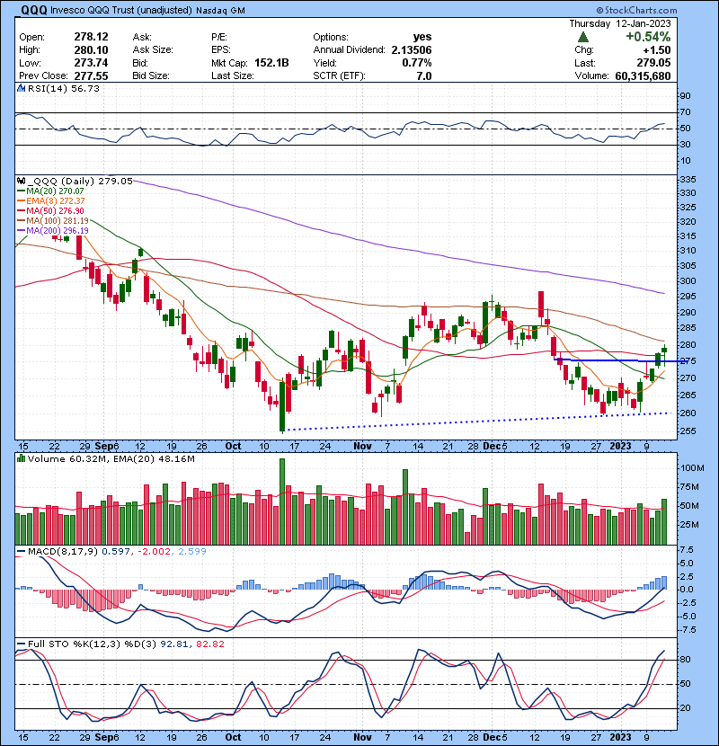Click the +0.54% percent change value
Screen dimensions: 719x746
click(648, 37)
